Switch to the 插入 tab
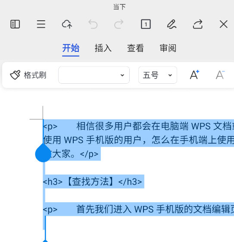 (x=103, y=48)
